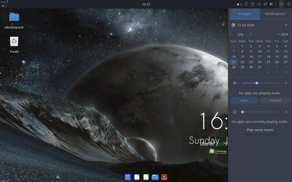Expand microphone input widget with right arrow
The height and width of the screenshot is (182, 292).
pos(286,112)
